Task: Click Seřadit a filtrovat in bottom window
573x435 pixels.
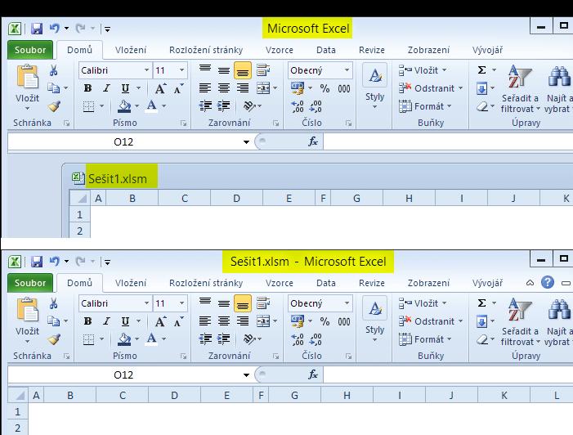Action: click(520, 321)
